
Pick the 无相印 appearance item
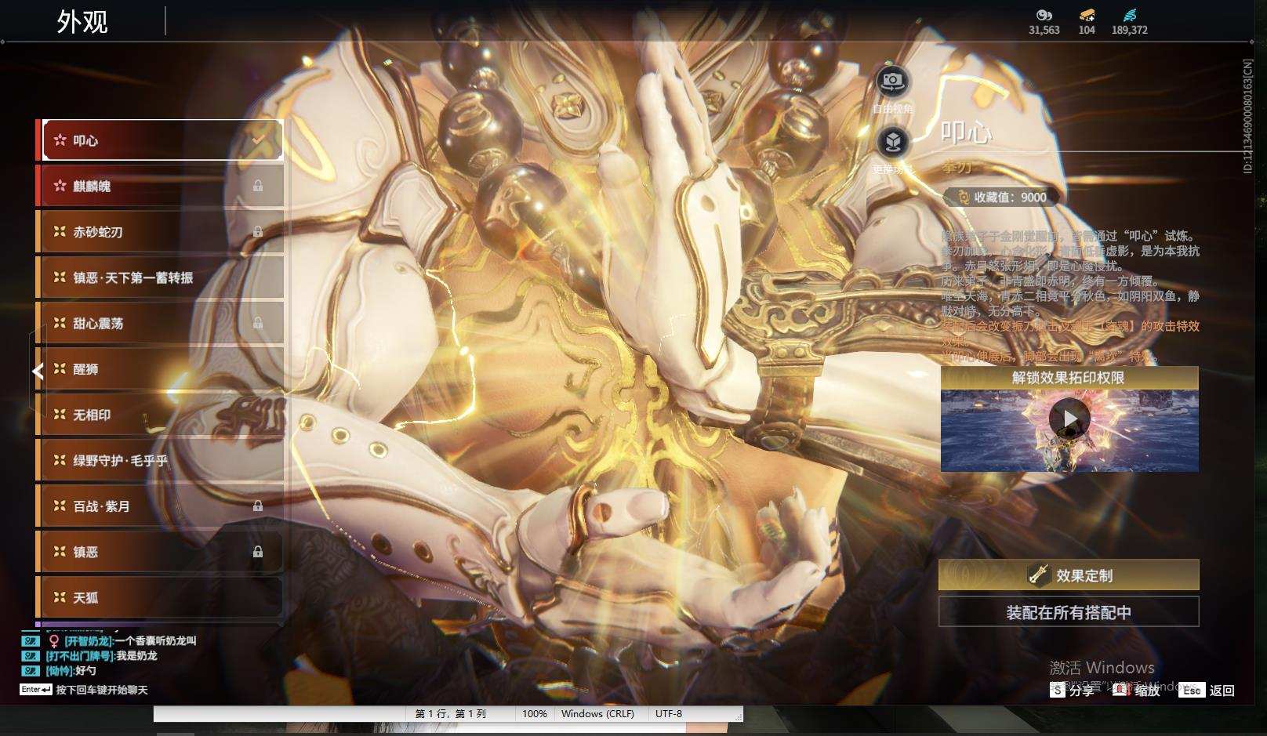[x=162, y=415]
